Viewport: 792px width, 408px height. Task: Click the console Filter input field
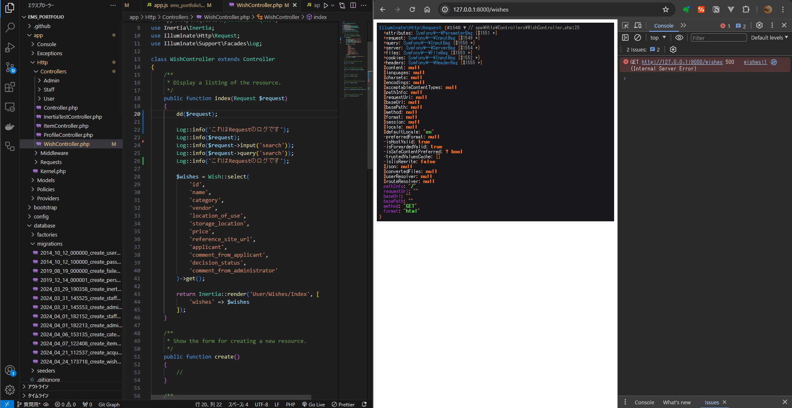718,38
